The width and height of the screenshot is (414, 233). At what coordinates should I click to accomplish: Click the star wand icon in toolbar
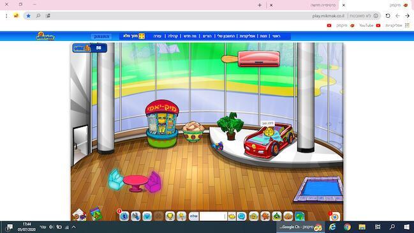click(x=181, y=216)
